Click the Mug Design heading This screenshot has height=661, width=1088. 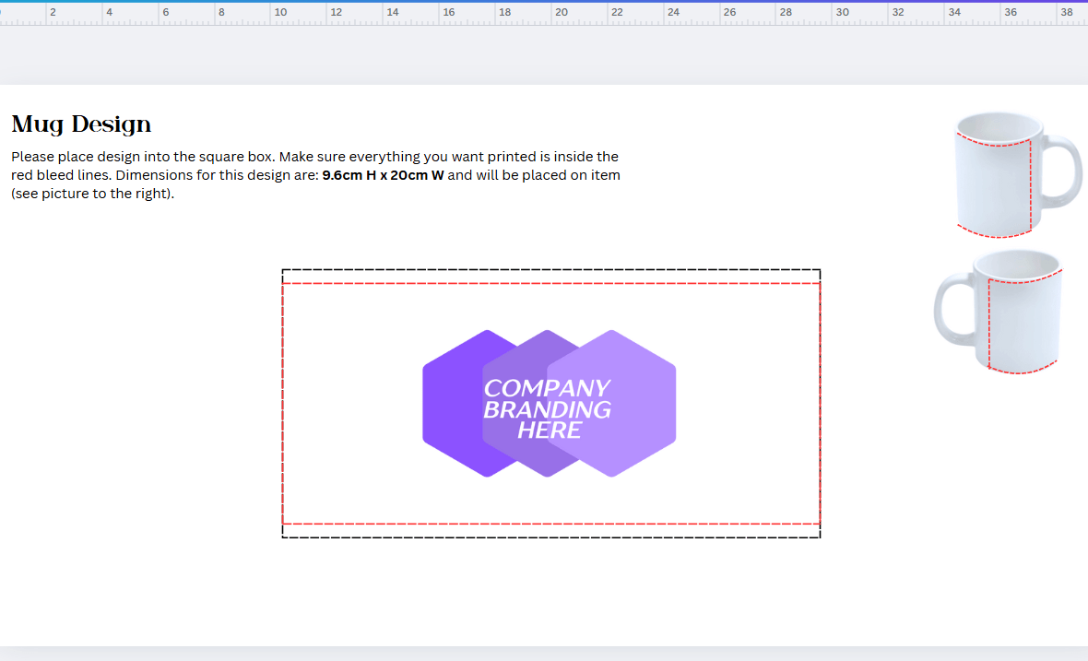click(80, 124)
